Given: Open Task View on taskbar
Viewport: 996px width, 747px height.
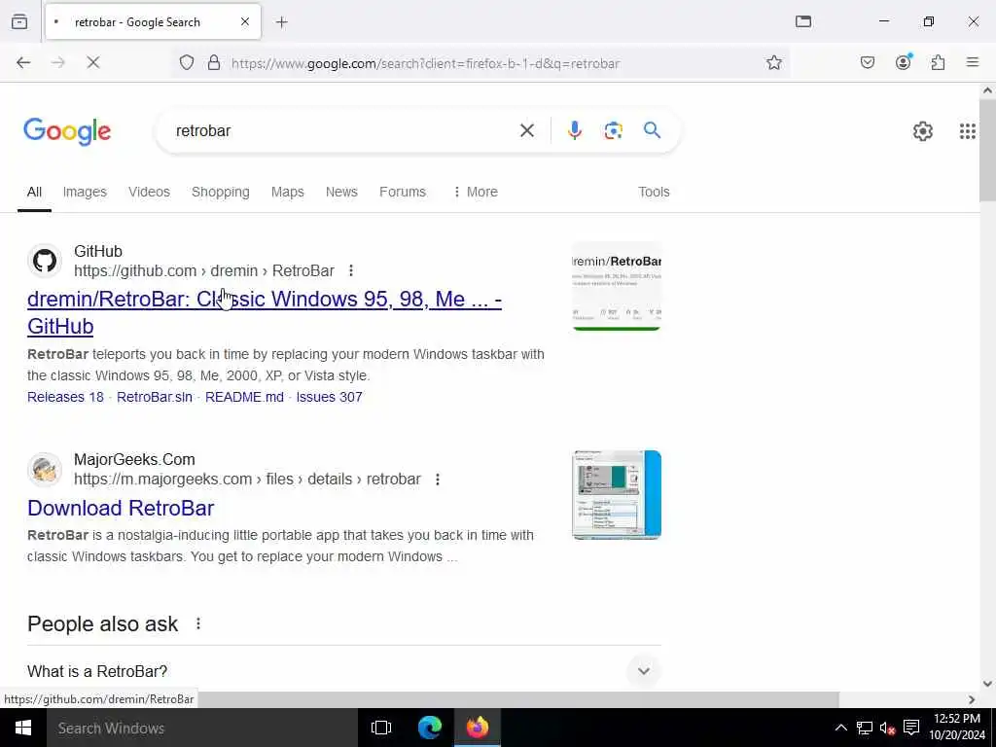Looking at the screenshot, I should coord(381,728).
